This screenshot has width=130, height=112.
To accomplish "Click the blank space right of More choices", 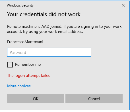I will click(76, 86).
